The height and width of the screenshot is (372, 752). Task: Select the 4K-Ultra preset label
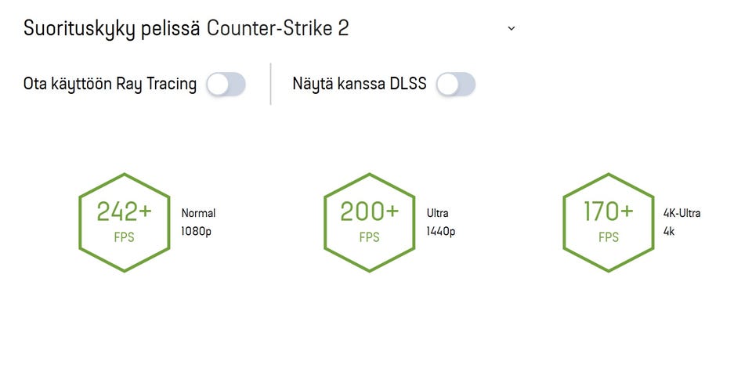point(681,213)
